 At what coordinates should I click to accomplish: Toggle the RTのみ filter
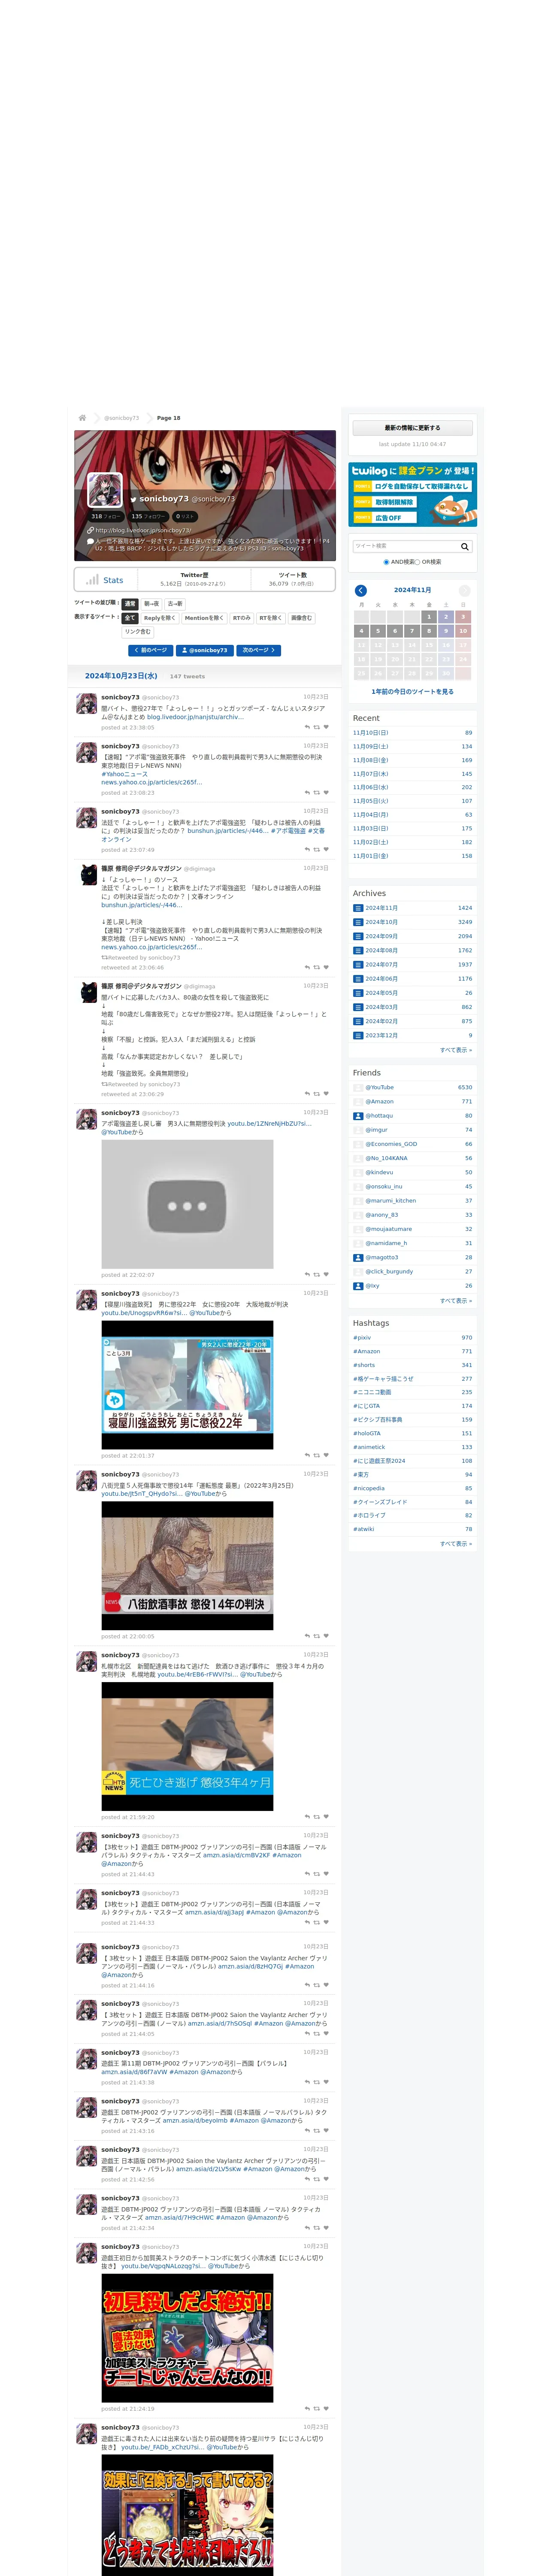coord(241,618)
